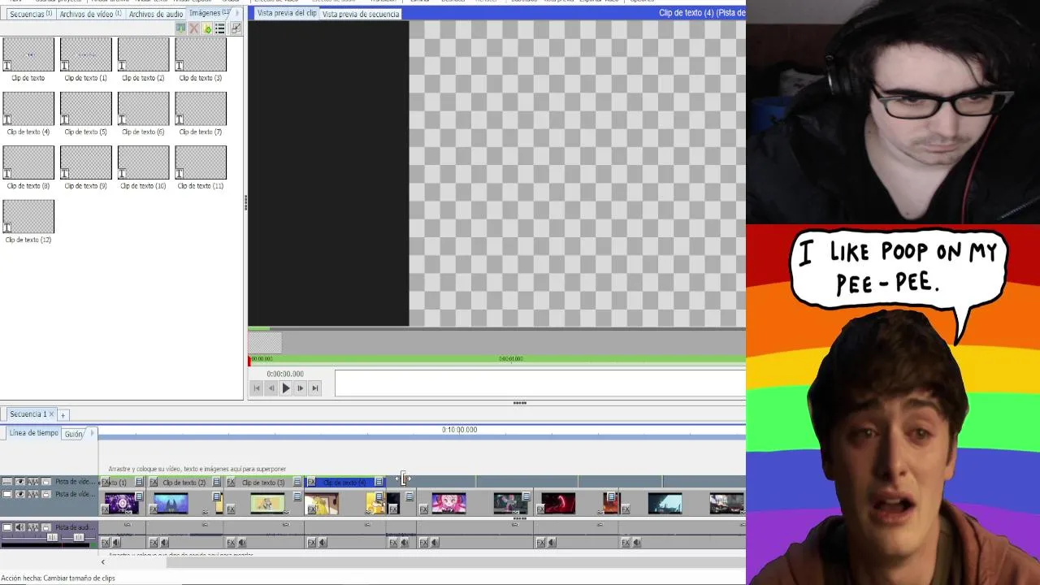Click the 0:10:00.000 timeline ruler mark
This screenshot has height=585, width=1040.
pyautogui.click(x=459, y=430)
